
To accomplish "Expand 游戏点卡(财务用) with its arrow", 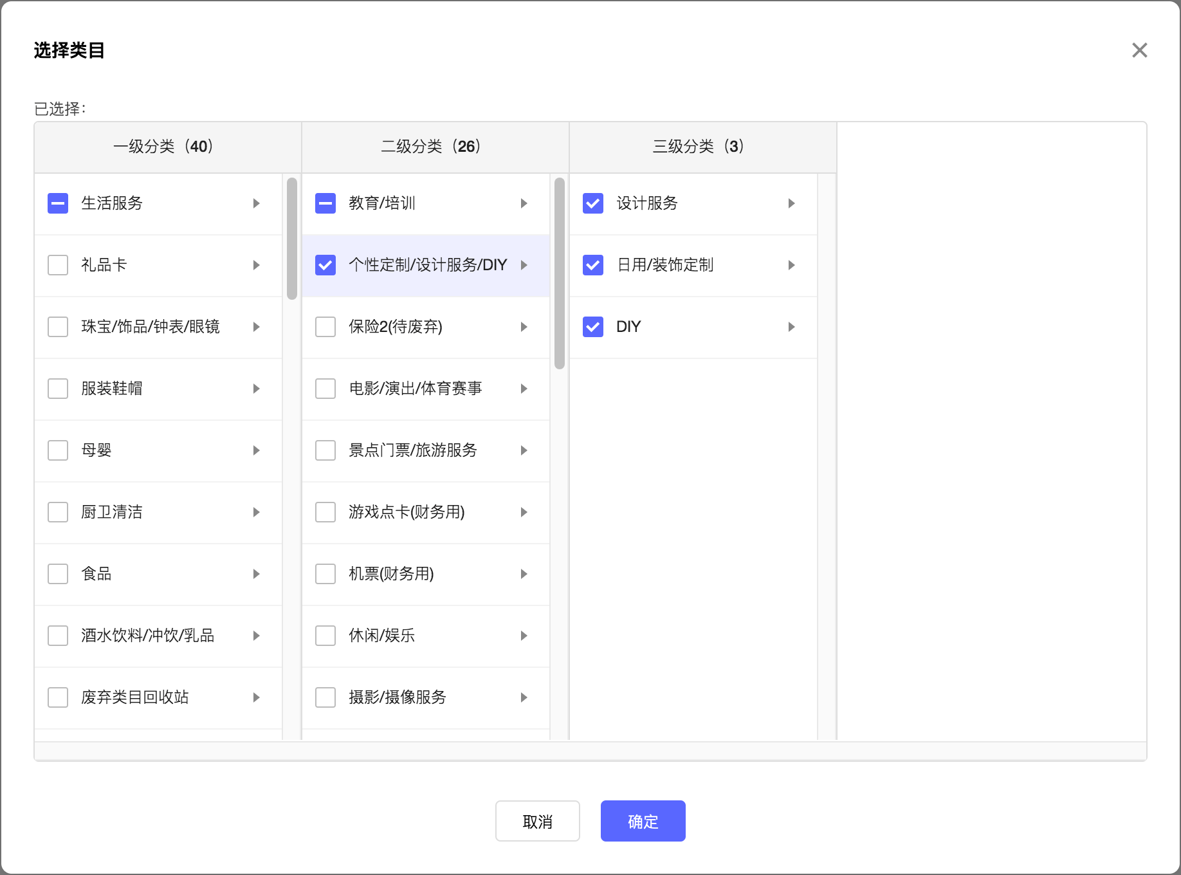I will point(524,512).
